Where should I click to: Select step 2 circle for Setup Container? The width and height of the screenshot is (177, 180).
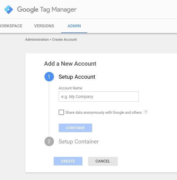click(49, 141)
